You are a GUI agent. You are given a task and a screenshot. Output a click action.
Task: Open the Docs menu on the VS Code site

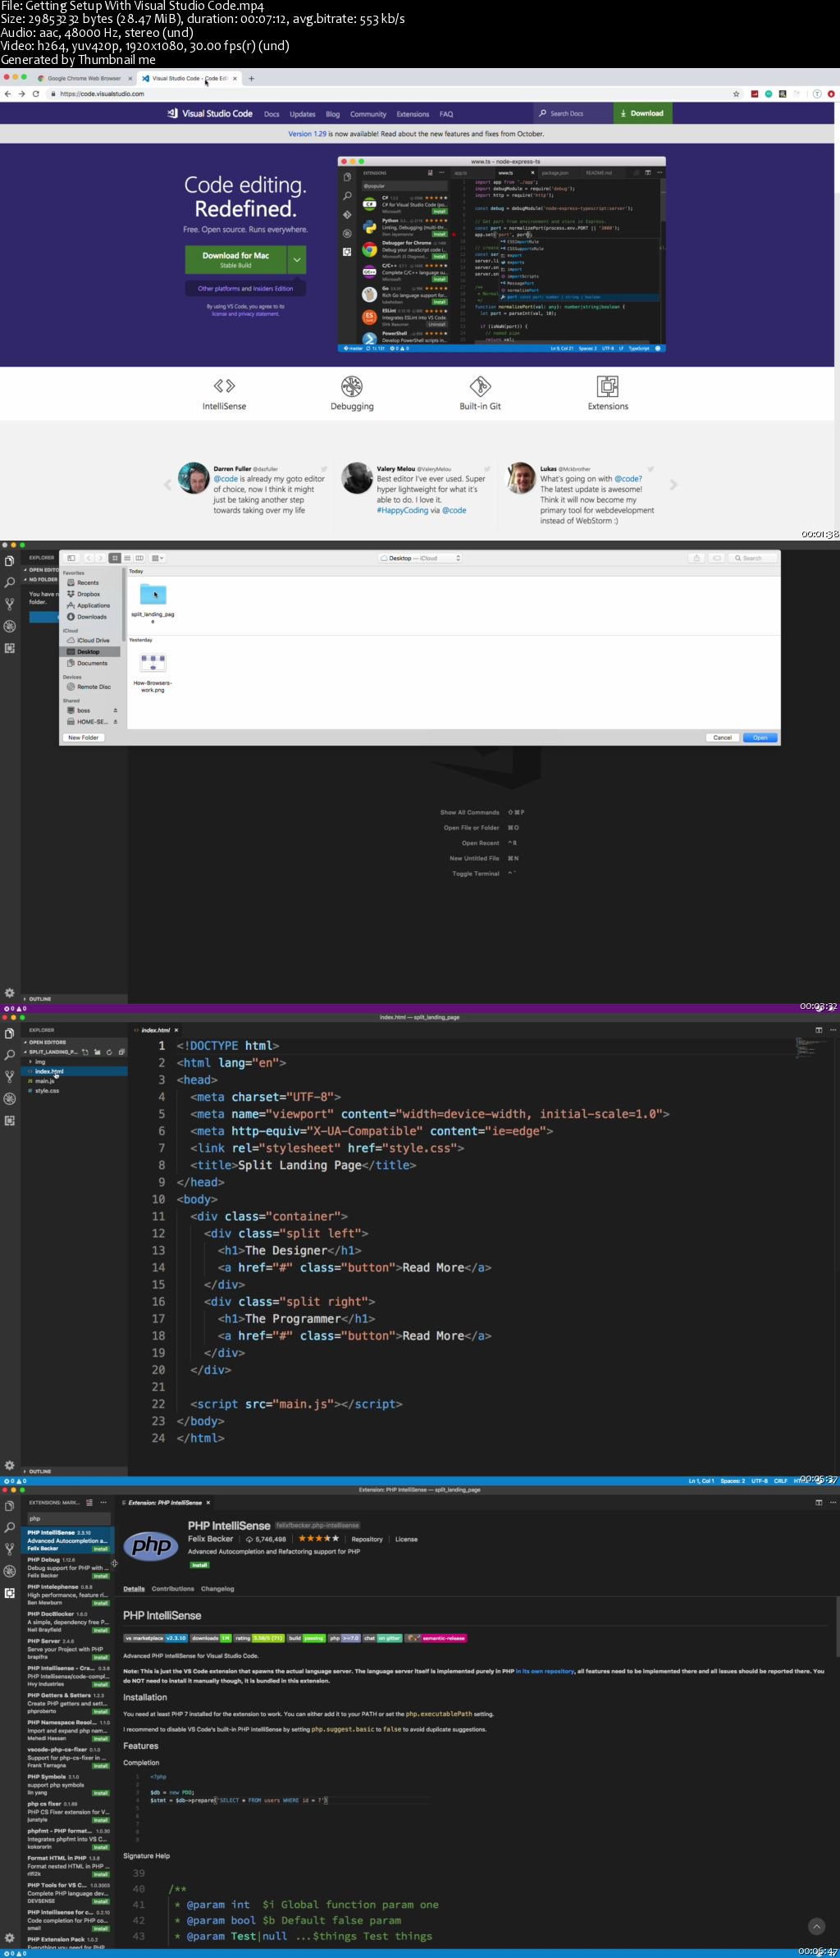tap(272, 114)
